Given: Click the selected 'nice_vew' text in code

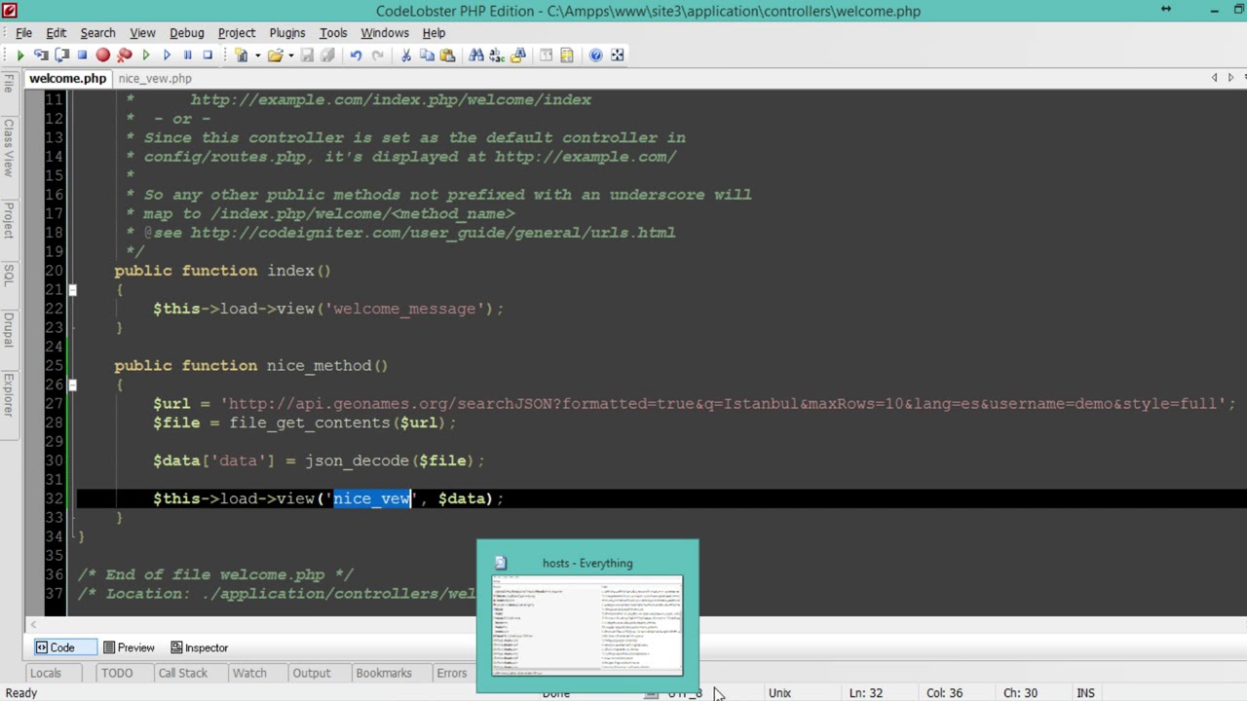Looking at the screenshot, I should pos(372,498).
